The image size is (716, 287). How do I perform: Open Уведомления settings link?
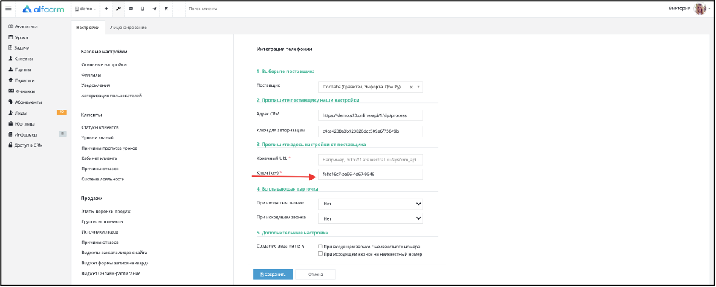coord(95,85)
